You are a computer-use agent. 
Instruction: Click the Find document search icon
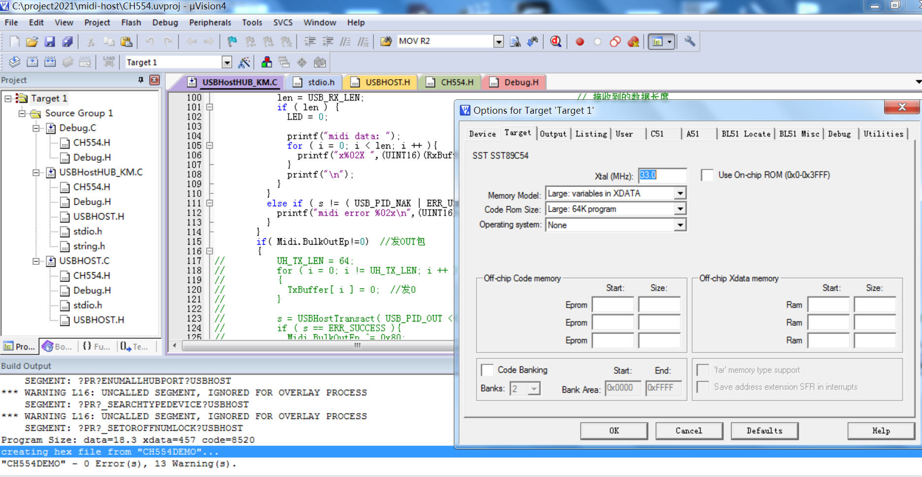click(515, 42)
